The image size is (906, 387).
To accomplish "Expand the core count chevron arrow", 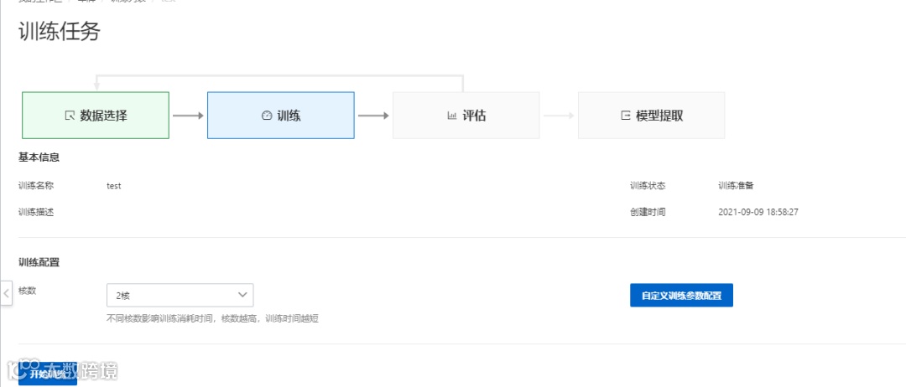I will [x=242, y=295].
